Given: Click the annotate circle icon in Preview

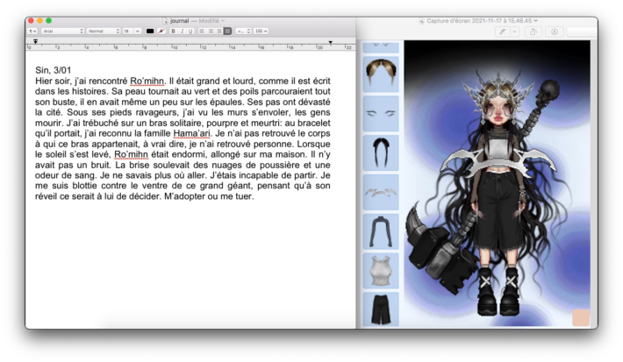Looking at the screenshot, I should pyautogui.click(x=555, y=32).
